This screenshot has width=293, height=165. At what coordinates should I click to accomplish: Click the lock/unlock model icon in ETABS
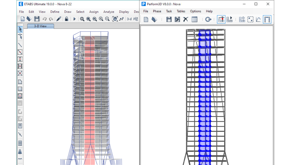coord(66,19)
